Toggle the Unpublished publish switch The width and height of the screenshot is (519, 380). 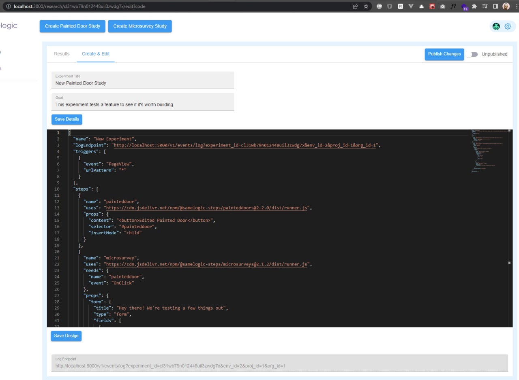472,54
